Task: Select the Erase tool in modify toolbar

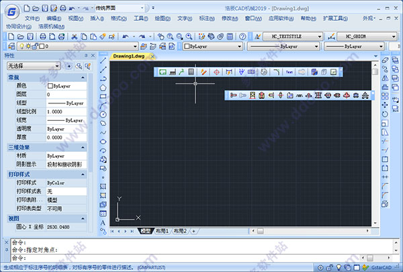Action: click(385, 59)
